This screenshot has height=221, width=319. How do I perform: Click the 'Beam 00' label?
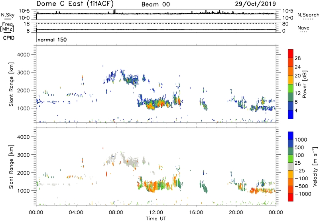[x=156, y=4]
